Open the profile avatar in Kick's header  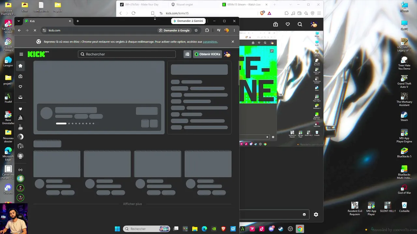pyautogui.click(x=227, y=54)
